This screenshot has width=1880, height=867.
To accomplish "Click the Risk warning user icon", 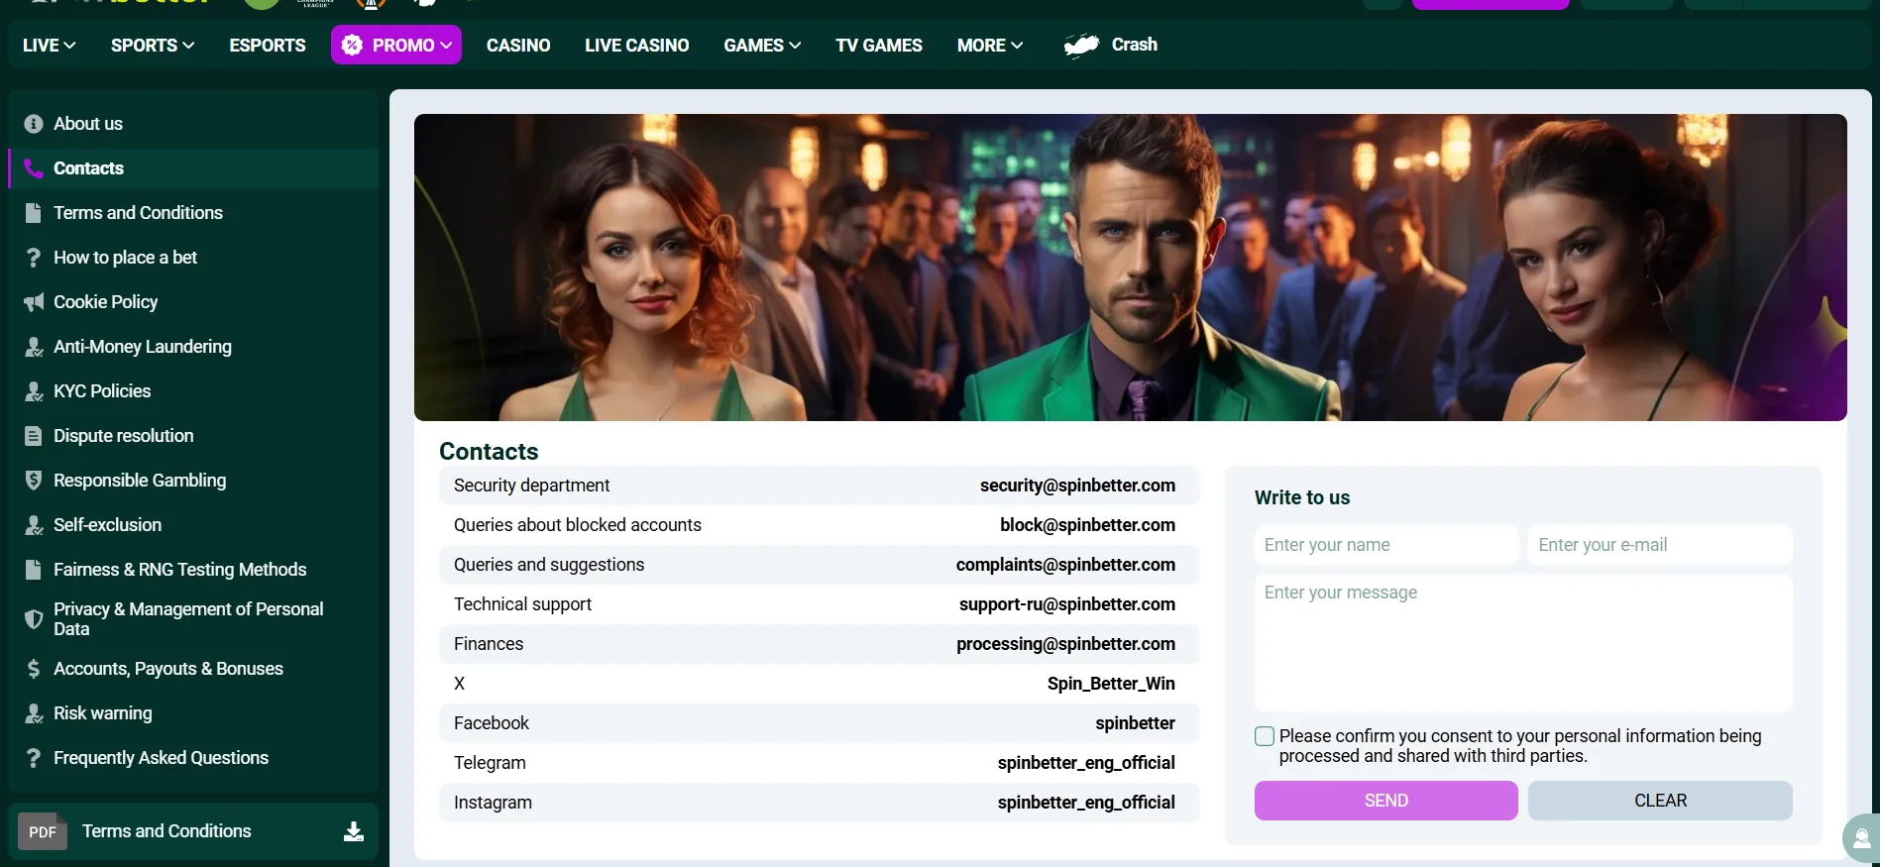I will (34, 713).
